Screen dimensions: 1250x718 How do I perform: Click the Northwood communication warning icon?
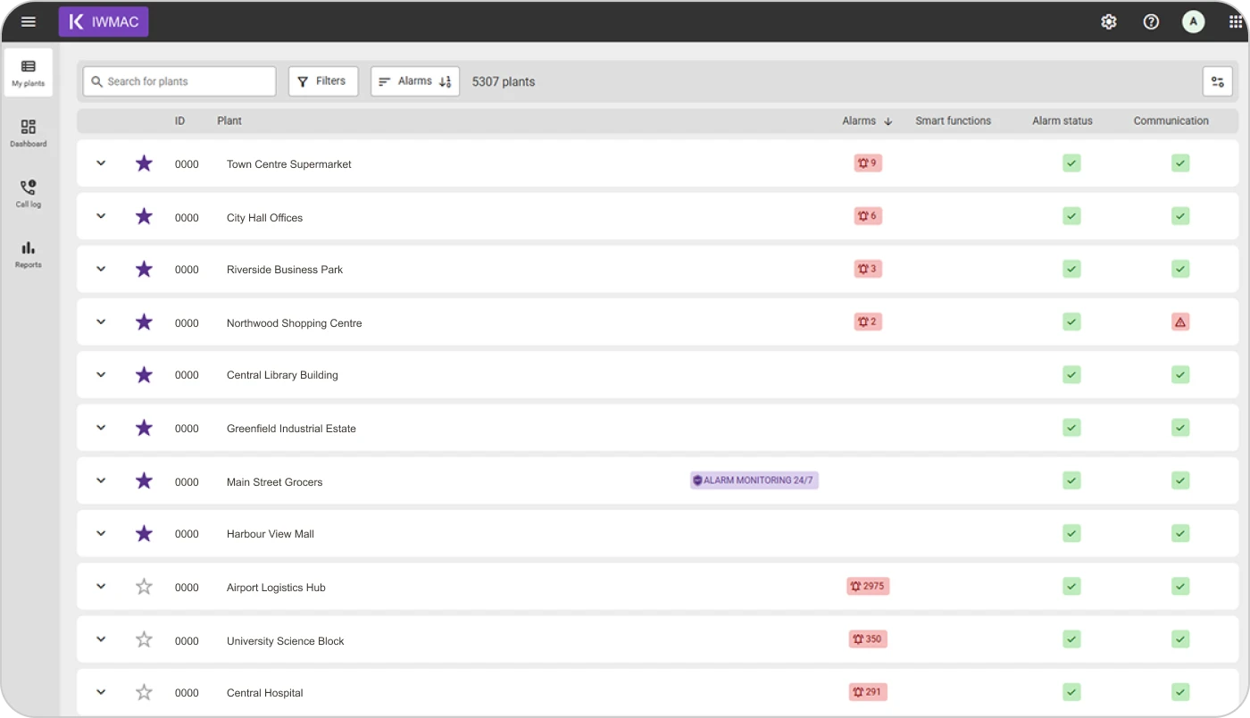pos(1179,322)
